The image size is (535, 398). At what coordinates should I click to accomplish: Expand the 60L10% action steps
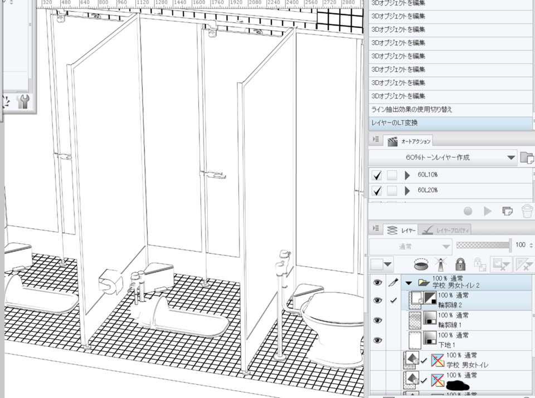407,175
